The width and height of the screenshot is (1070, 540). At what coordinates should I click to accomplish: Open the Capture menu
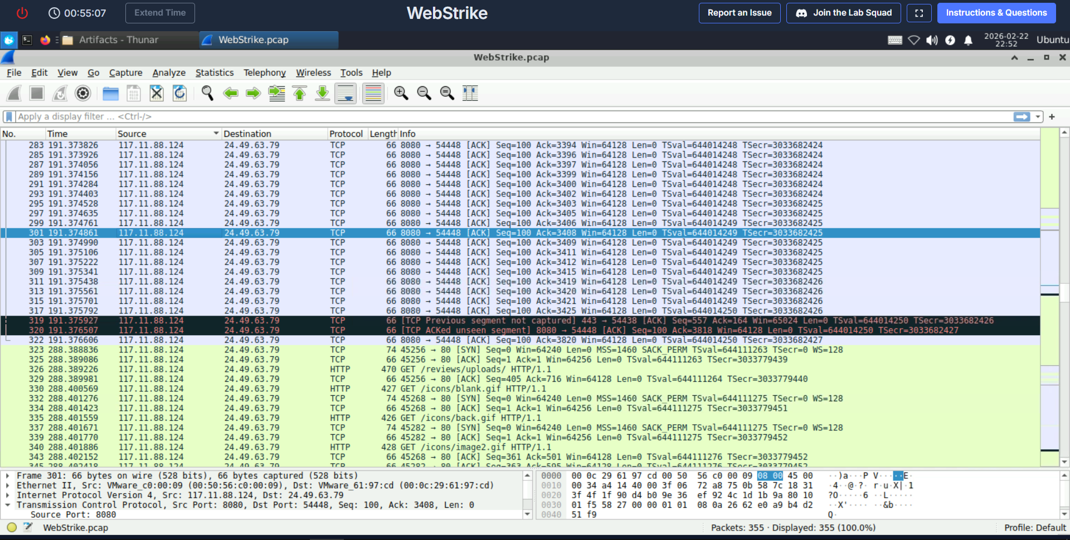(x=125, y=72)
